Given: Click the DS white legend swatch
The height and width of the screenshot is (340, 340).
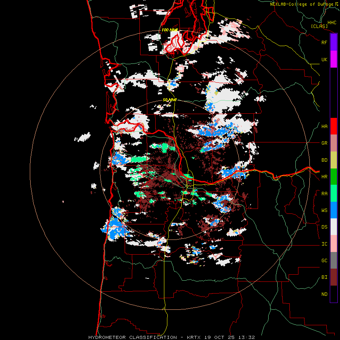Looking at the screenshot, I should (x=334, y=227).
